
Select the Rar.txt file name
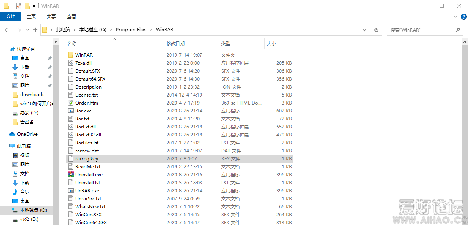coord(82,119)
